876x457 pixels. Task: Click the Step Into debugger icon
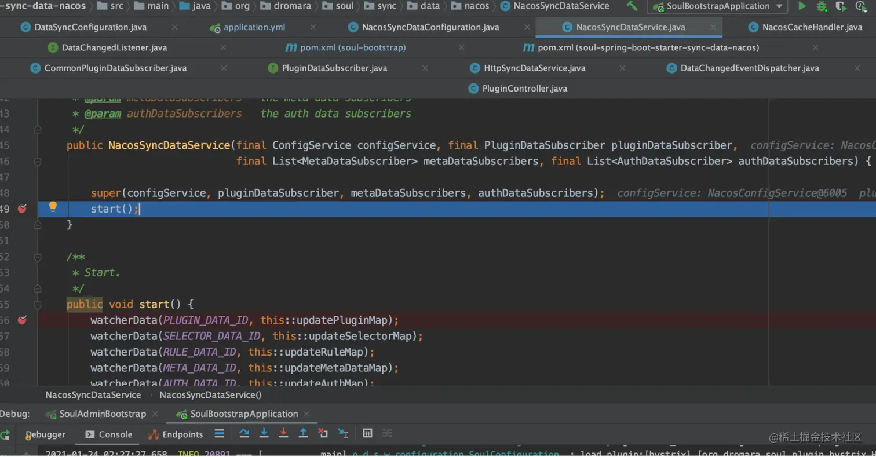[264, 433]
